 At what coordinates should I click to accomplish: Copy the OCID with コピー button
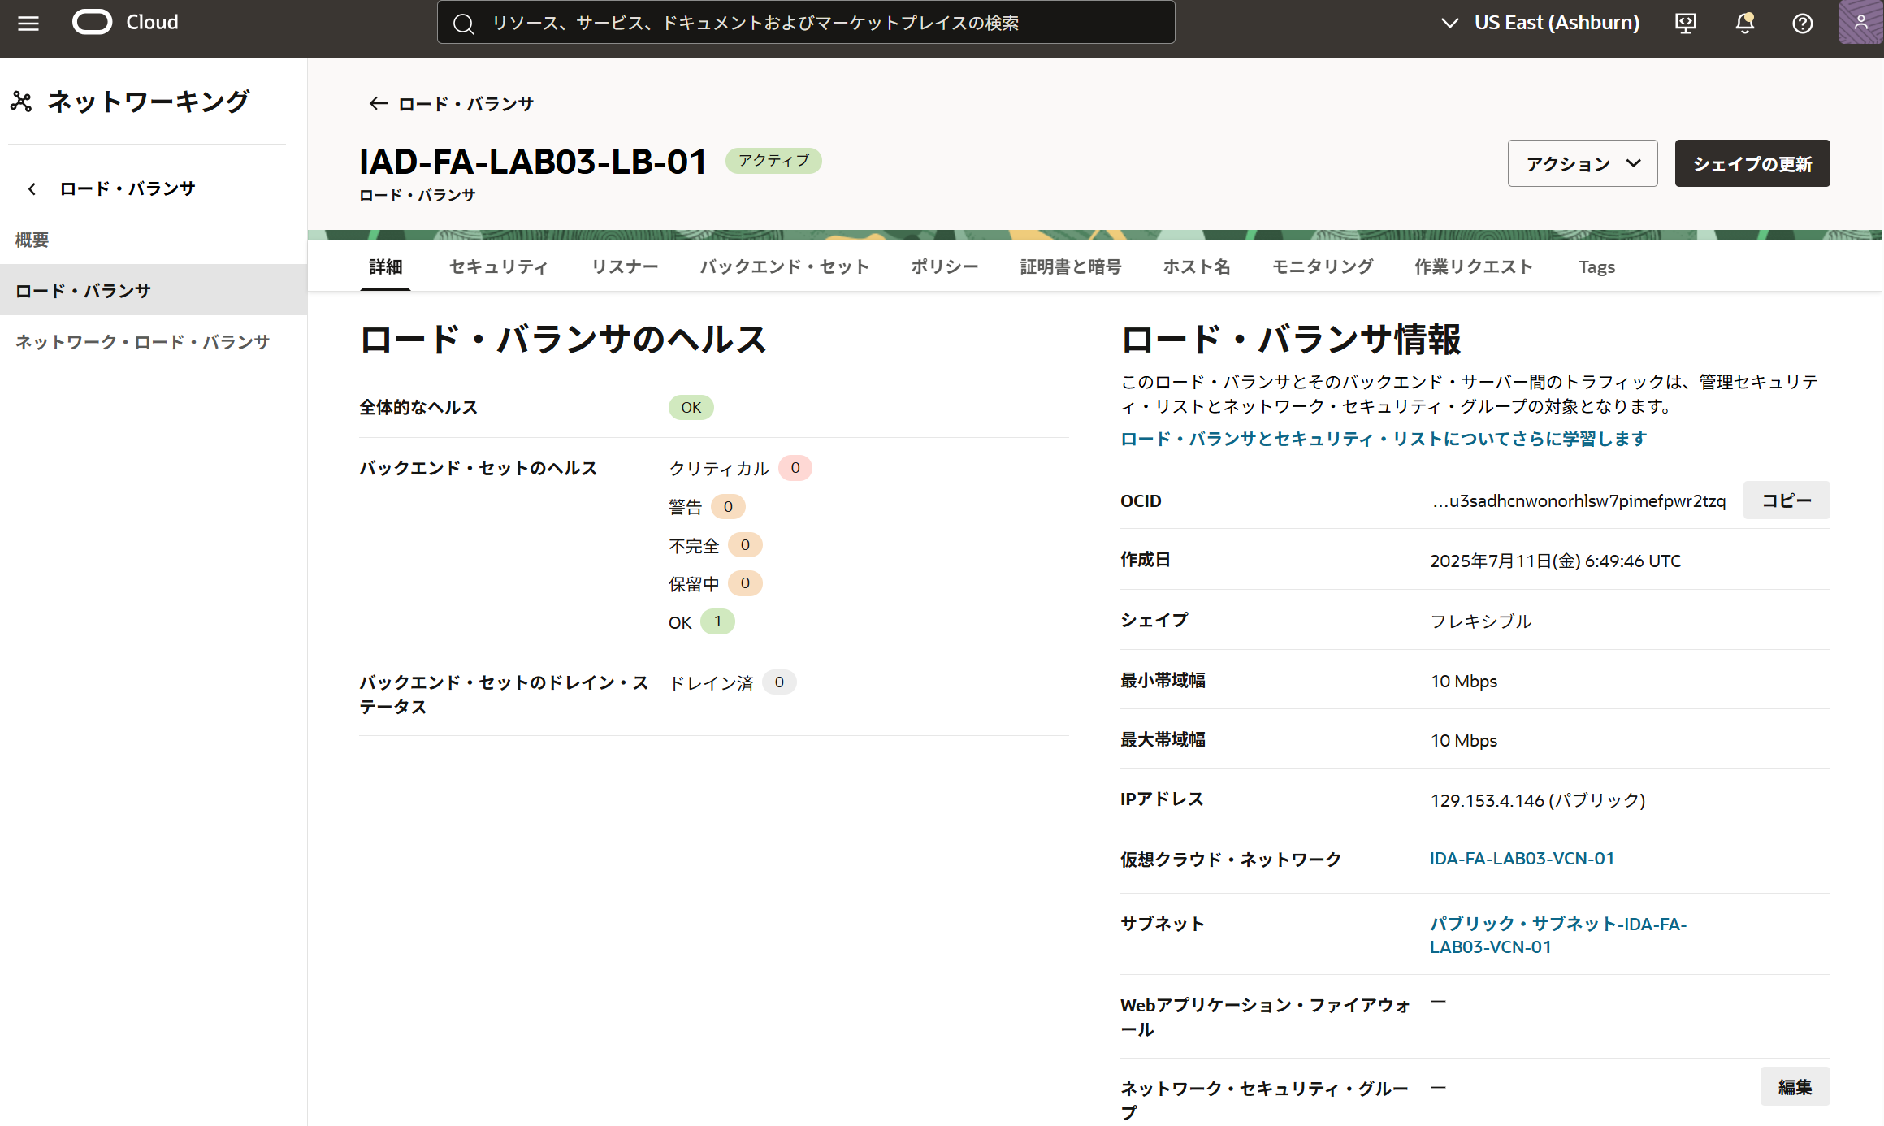[x=1787, y=500]
